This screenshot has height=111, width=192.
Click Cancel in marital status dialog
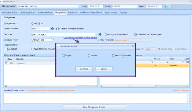tap(104, 69)
